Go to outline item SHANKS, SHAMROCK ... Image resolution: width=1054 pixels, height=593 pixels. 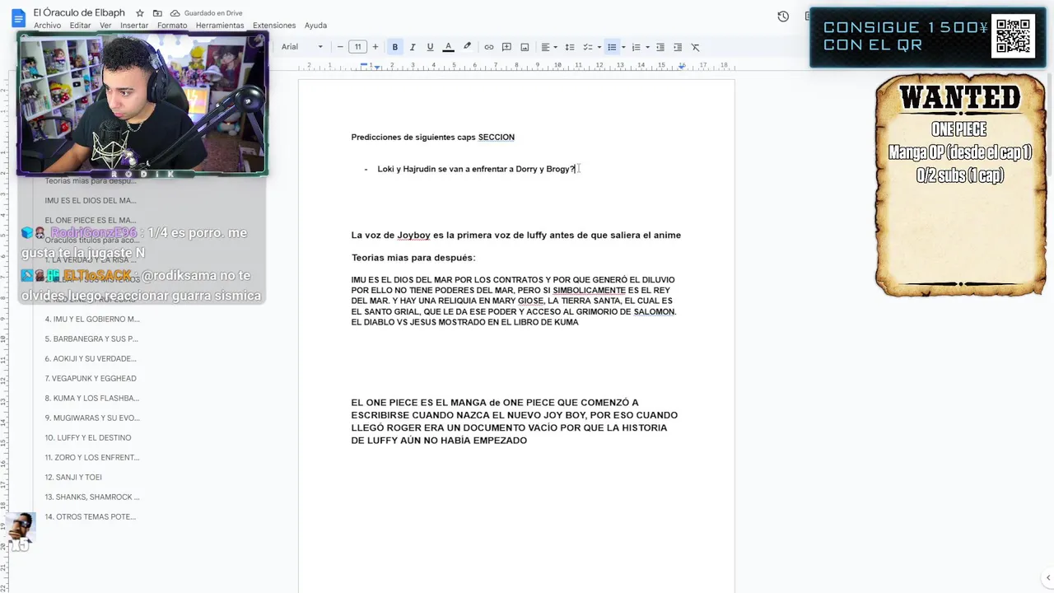pos(92,497)
